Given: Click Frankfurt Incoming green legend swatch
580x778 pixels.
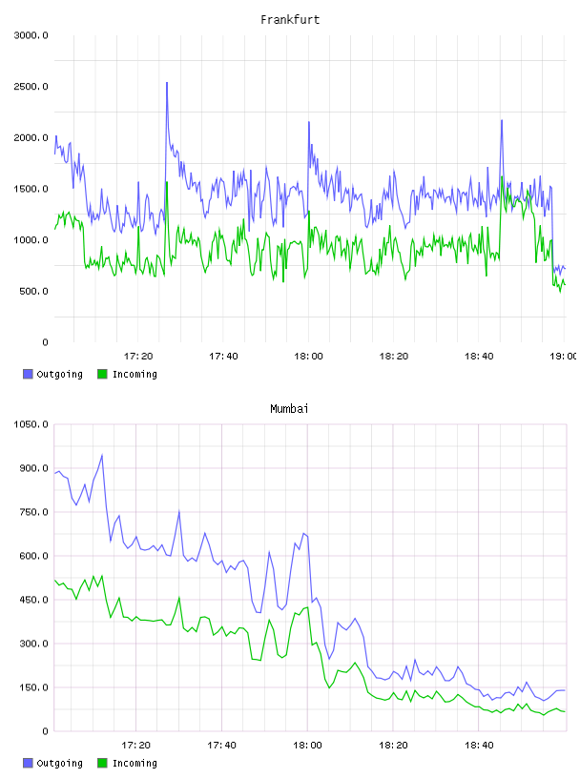Looking at the screenshot, I should 102,374.
